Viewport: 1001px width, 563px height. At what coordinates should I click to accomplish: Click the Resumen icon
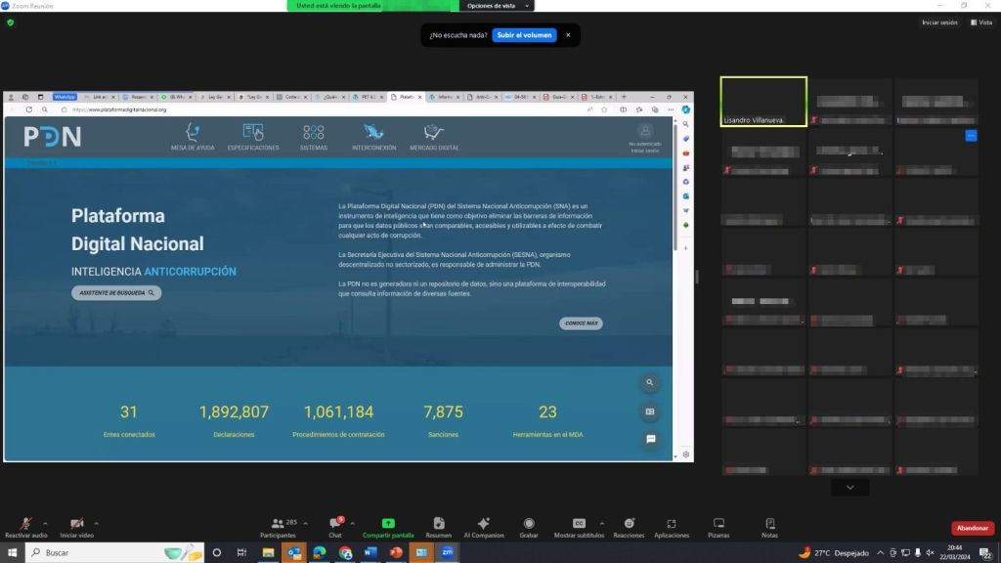click(439, 524)
